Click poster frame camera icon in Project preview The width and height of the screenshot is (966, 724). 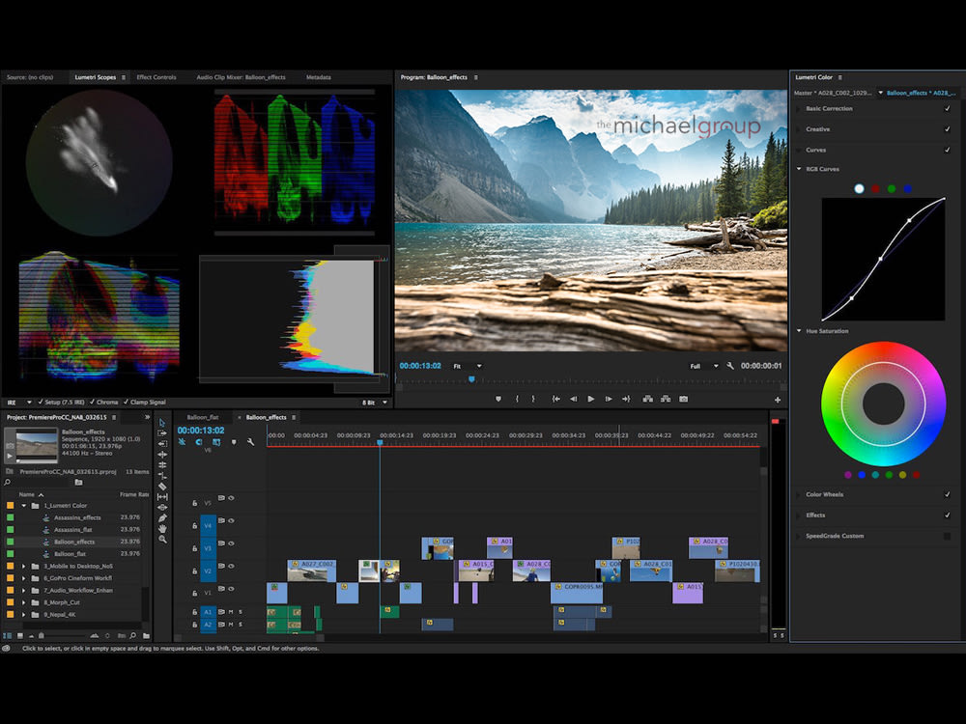coord(10,445)
